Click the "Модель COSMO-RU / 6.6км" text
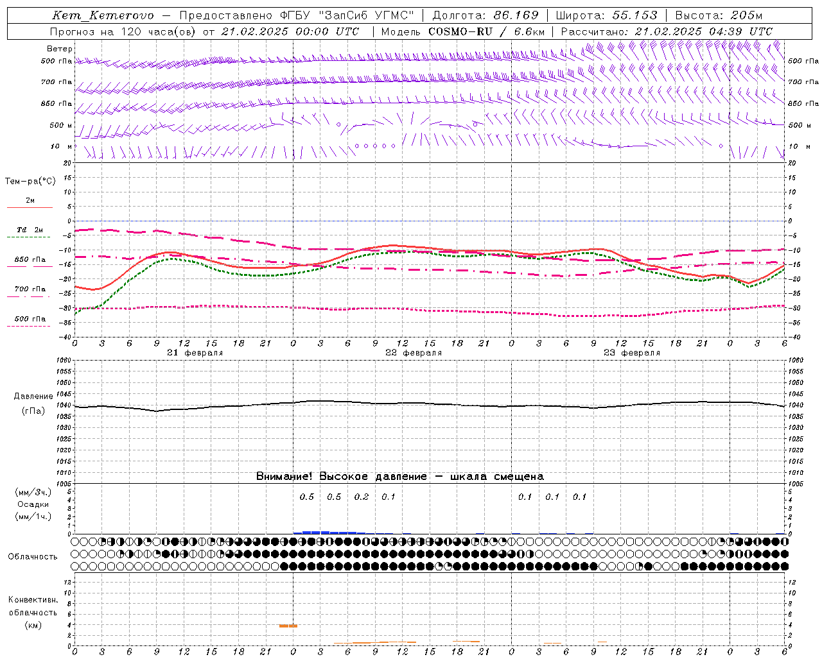 [463, 31]
